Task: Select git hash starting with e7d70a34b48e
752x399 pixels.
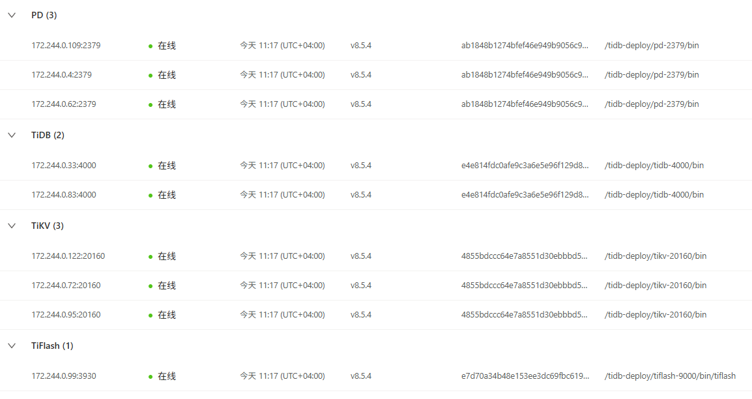Action: [525, 376]
